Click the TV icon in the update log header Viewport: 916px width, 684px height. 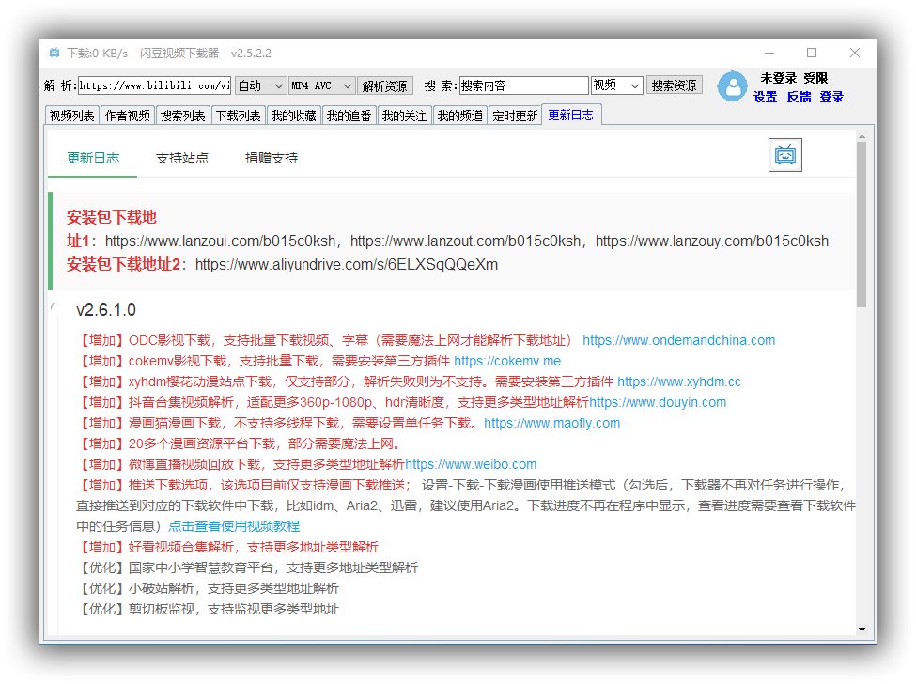(x=784, y=155)
